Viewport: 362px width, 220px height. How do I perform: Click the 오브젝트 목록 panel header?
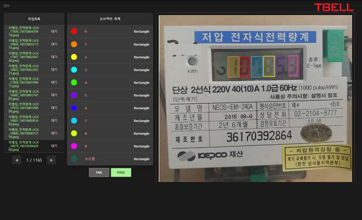click(x=110, y=19)
